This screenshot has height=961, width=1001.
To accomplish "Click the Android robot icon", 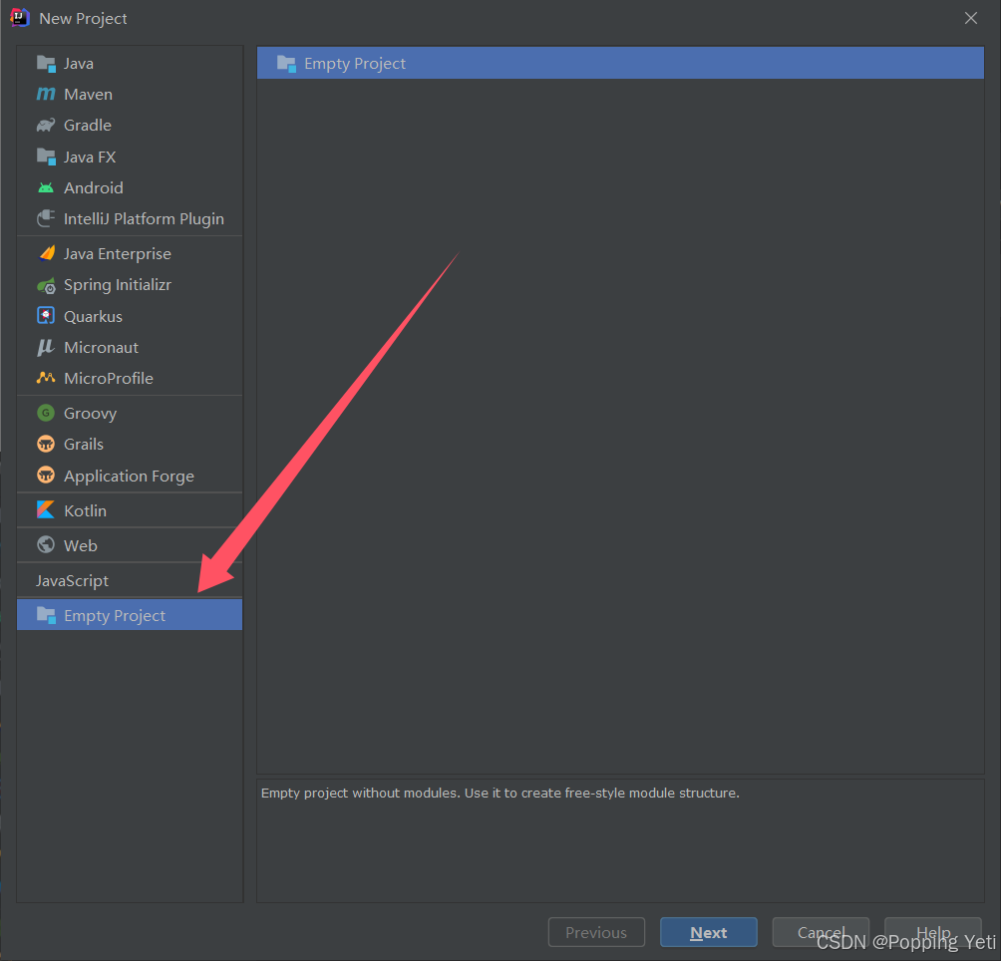I will coord(46,187).
